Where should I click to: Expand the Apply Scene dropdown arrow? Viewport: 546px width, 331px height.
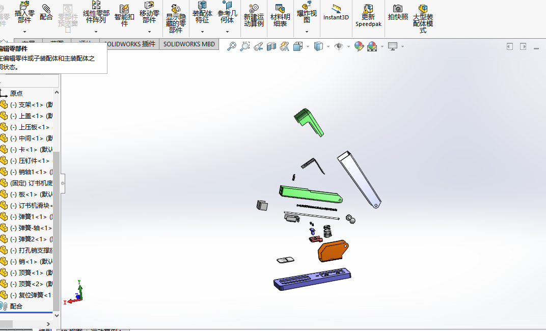(x=383, y=47)
